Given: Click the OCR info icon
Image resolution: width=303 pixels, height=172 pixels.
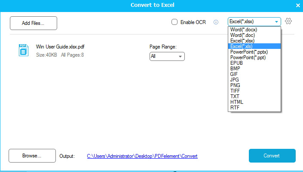Looking at the screenshot, I should (216, 22).
